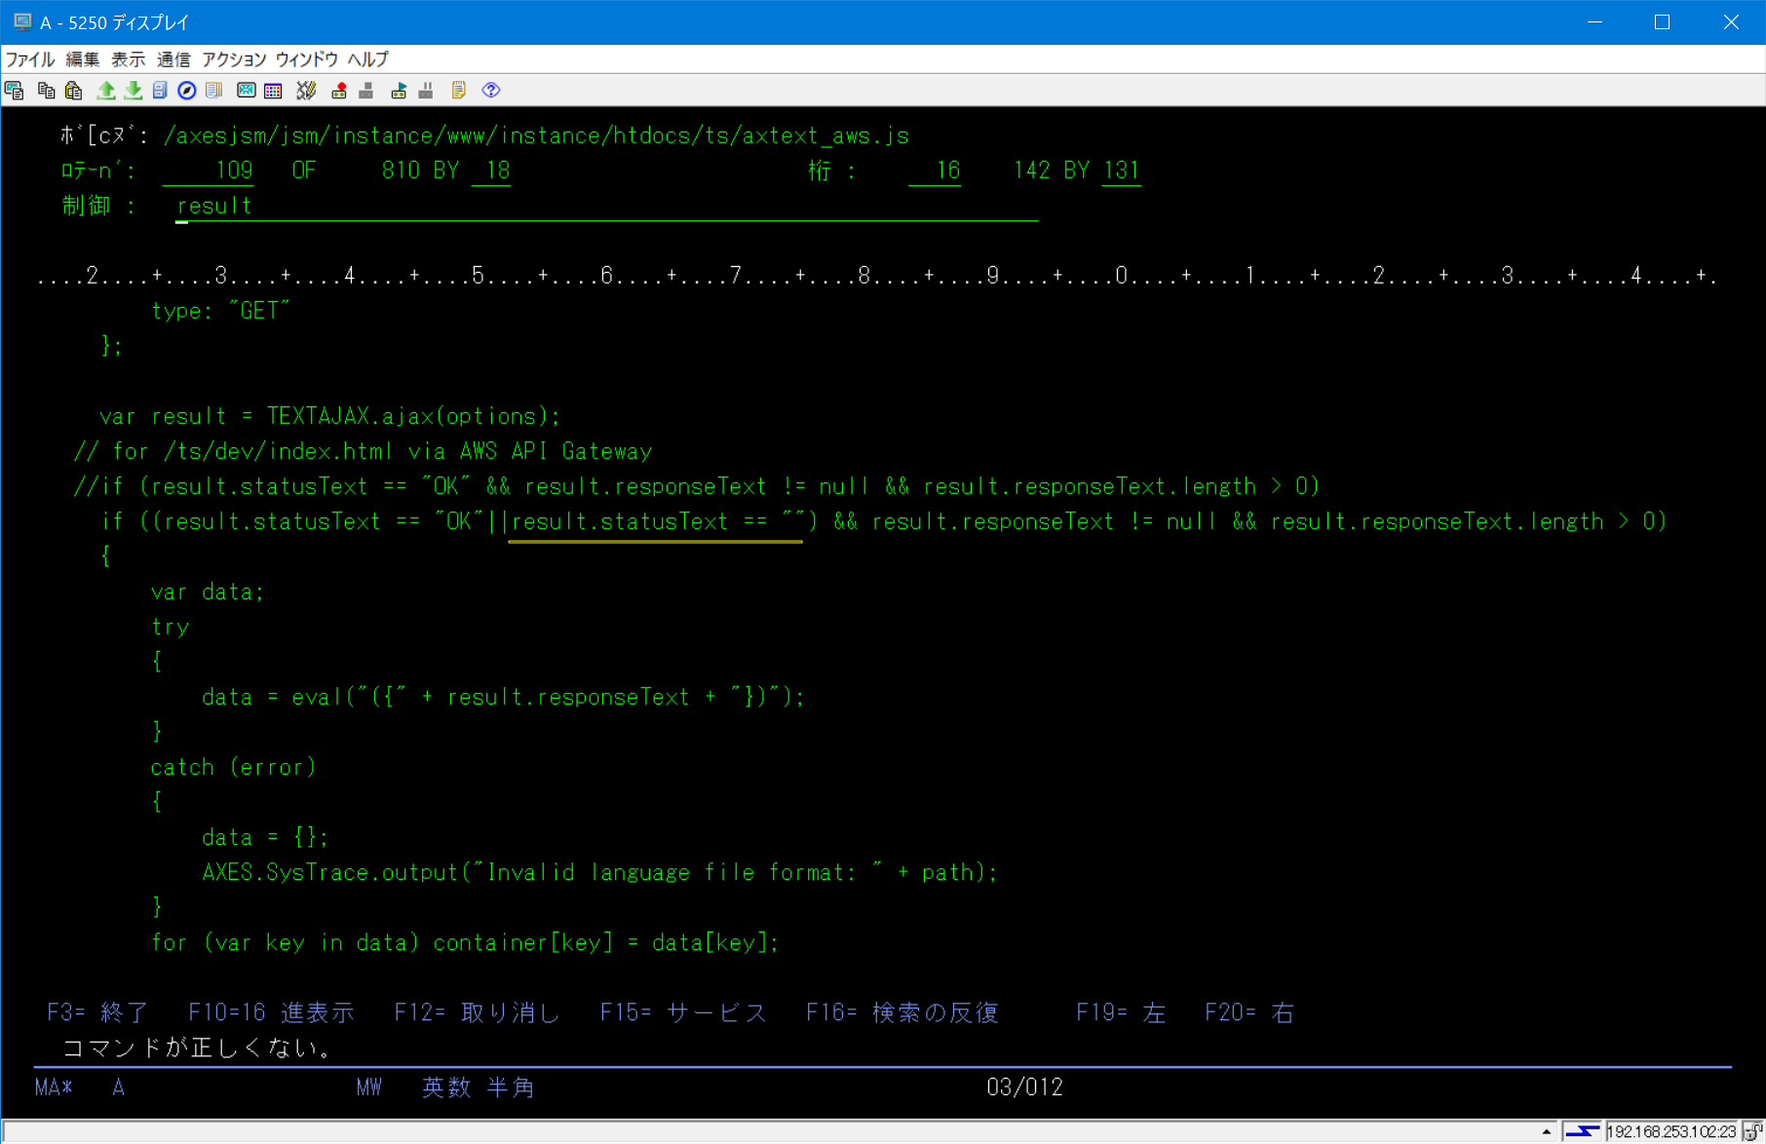
Task: Open the blue compass icon in the toolbar
Action: coord(186,91)
